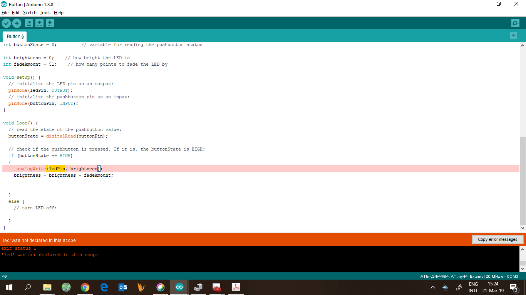Screen dimensions: 526x295
Task: Open the Edit menu
Action: coord(16,13)
